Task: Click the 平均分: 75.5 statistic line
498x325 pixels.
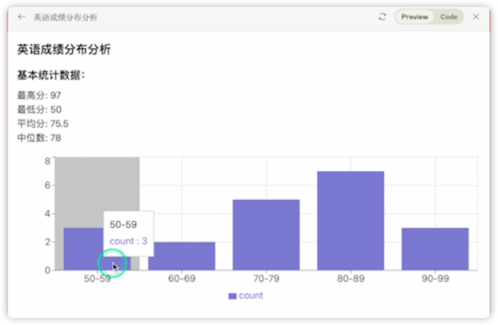Action: point(43,124)
